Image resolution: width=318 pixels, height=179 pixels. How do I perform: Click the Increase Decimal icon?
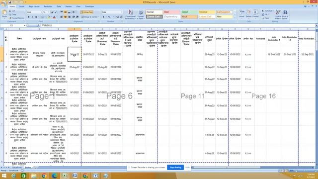(x=117, y=17)
